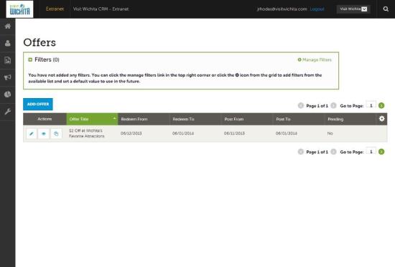
Task: Duplicate the $2 Off offer with copy icon
Action: coord(56,134)
